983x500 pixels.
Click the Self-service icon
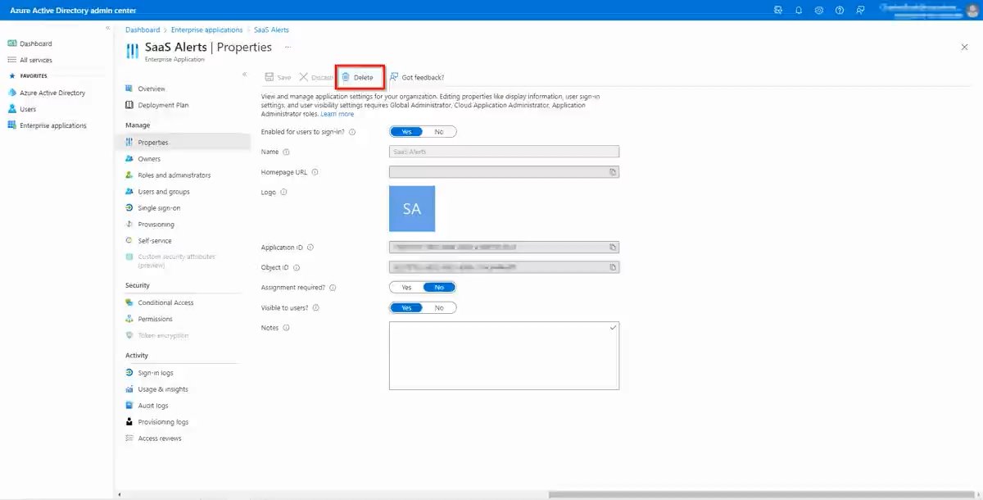(129, 241)
